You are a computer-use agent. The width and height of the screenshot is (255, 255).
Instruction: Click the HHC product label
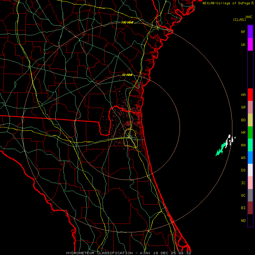tap(249, 17)
